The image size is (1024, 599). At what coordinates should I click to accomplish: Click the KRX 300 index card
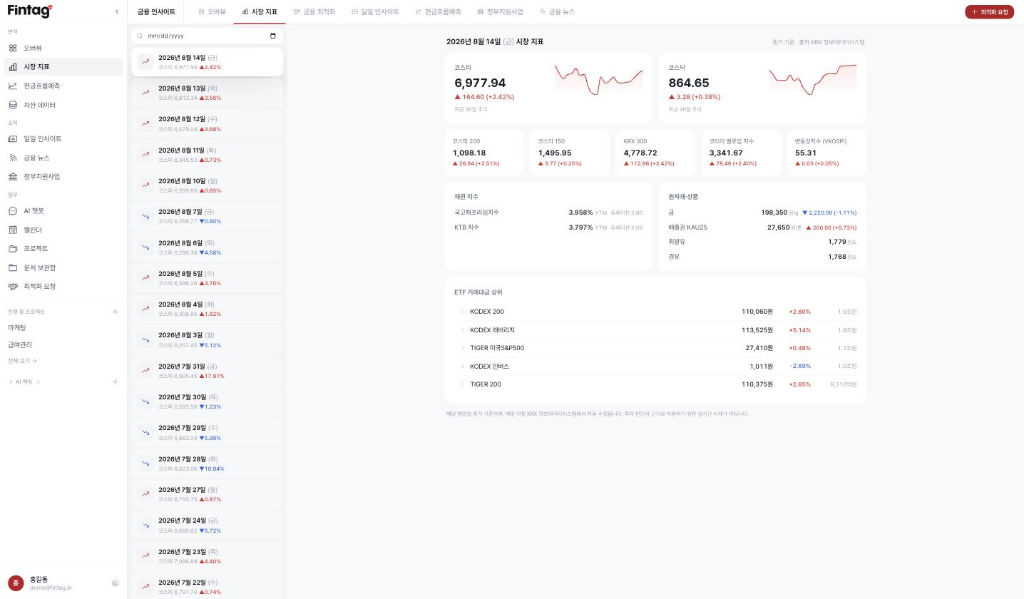click(655, 153)
